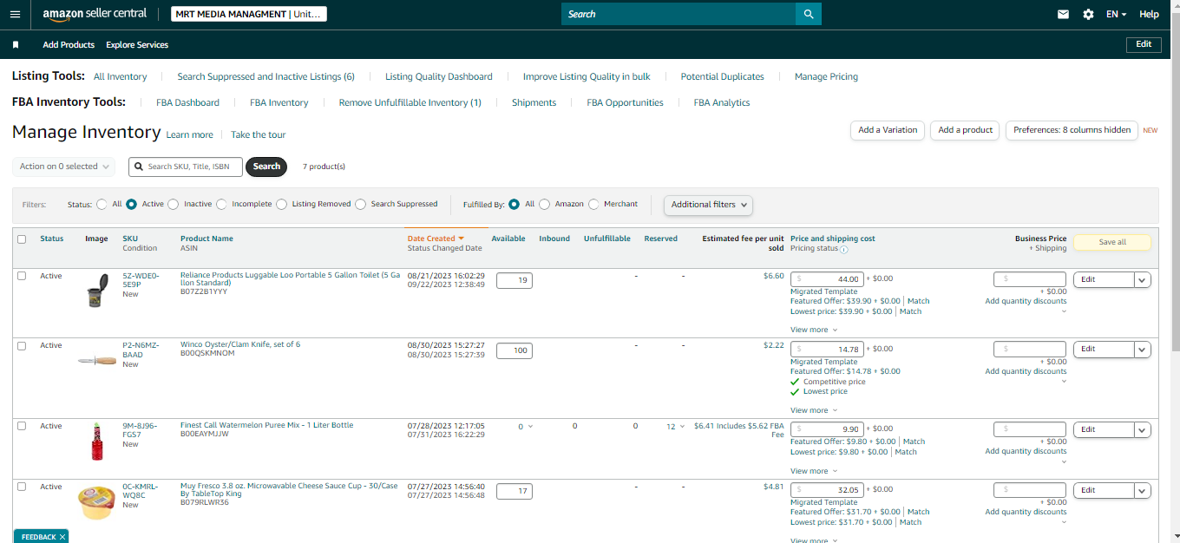Select the Watermelon Puree row checkbox

22,426
